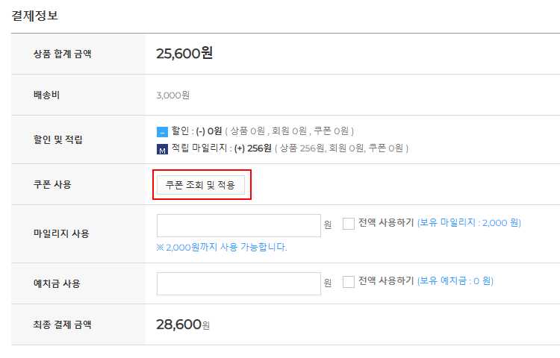Click the 결제정보 section heading
The image size is (560, 358).
tap(35, 15)
